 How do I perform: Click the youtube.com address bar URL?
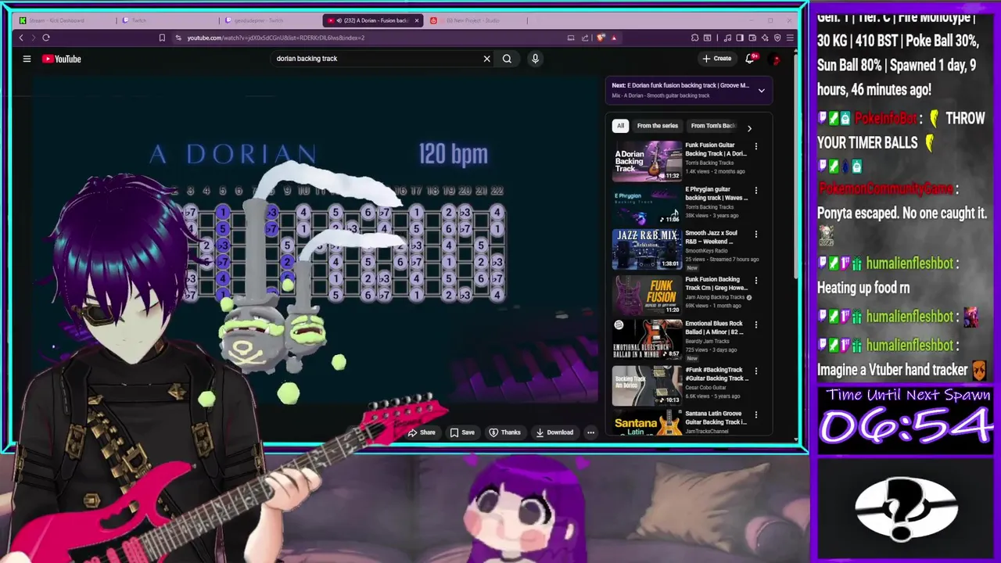275,38
